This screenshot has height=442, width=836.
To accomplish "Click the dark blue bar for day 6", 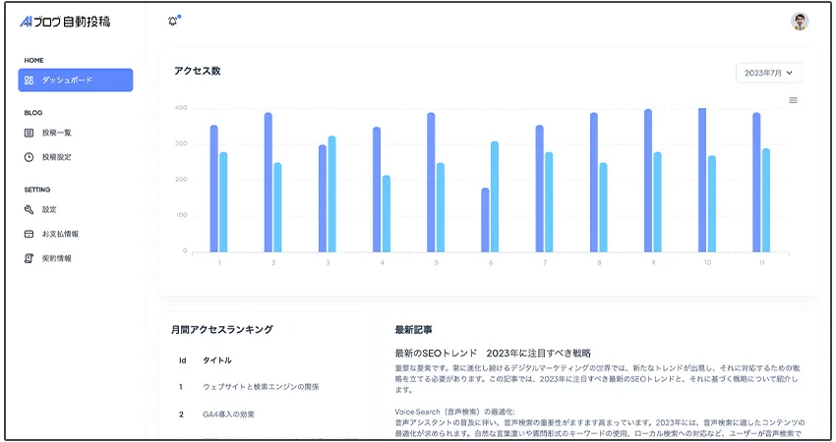I will coord(485,220).
